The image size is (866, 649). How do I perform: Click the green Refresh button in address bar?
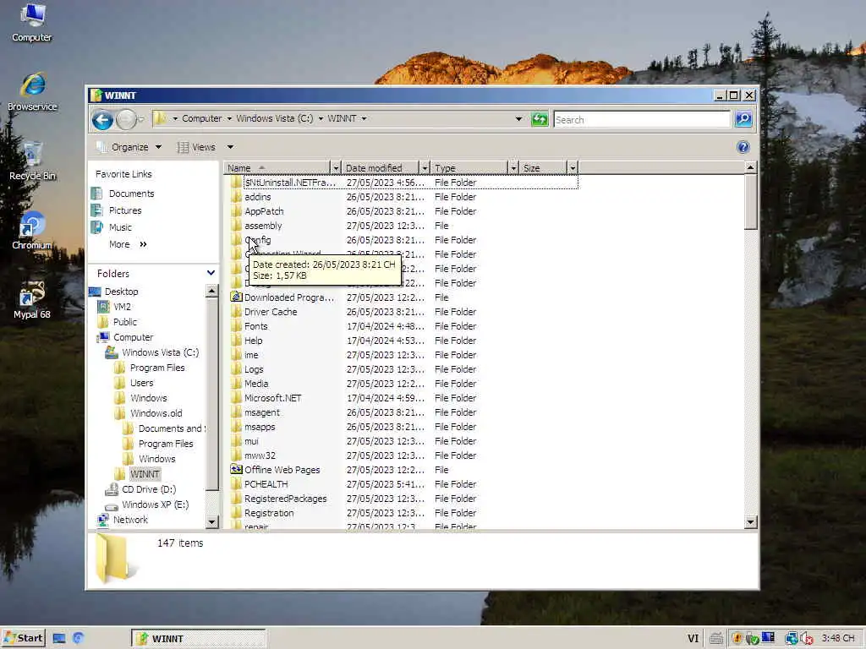[540, 118]
